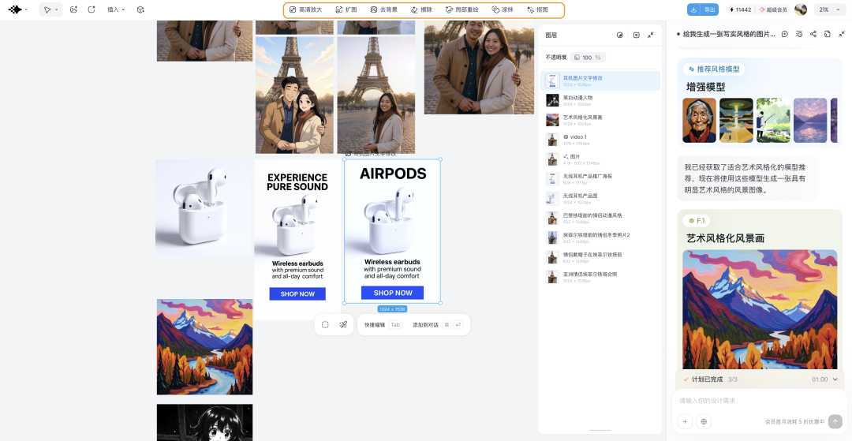Screen dimensions: 852x441
Task: Select the plain white earbuds image on canvas
Action: click(204, 207)
